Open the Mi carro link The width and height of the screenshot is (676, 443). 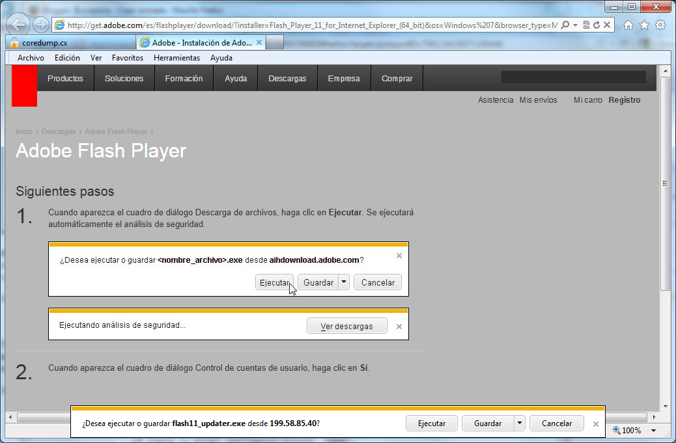[x=587, y=100]
